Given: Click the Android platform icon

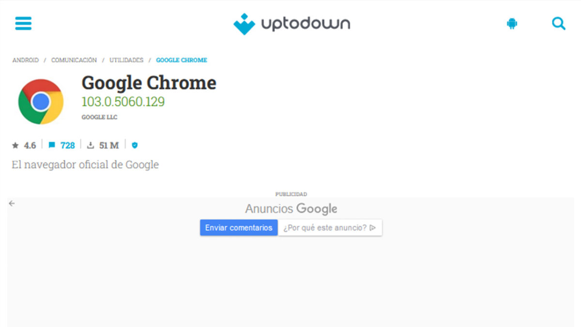Looking at the screenshot, I should click(512, 24).
